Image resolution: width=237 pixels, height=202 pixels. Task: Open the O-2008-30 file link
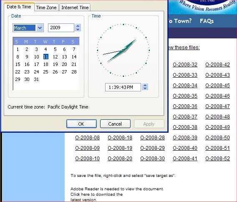152,159
